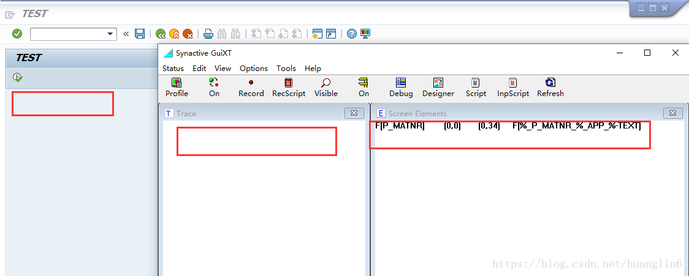Click the Previous Page icon
The height and width of the screenshot is (276, 689).
[x=270, y=34]
